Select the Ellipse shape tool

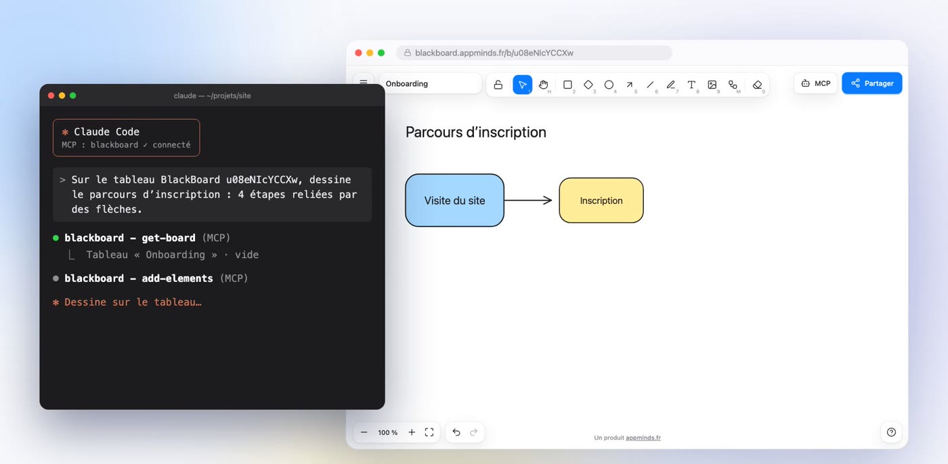coord(609,85)
